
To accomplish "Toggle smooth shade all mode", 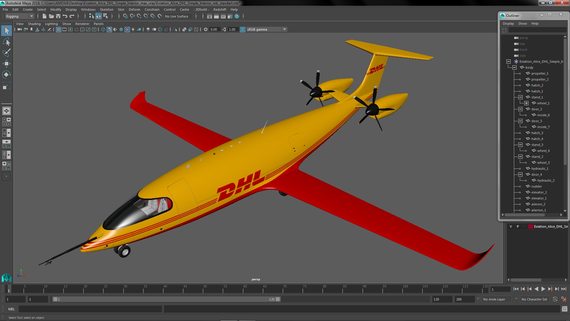I will [109, 29].
